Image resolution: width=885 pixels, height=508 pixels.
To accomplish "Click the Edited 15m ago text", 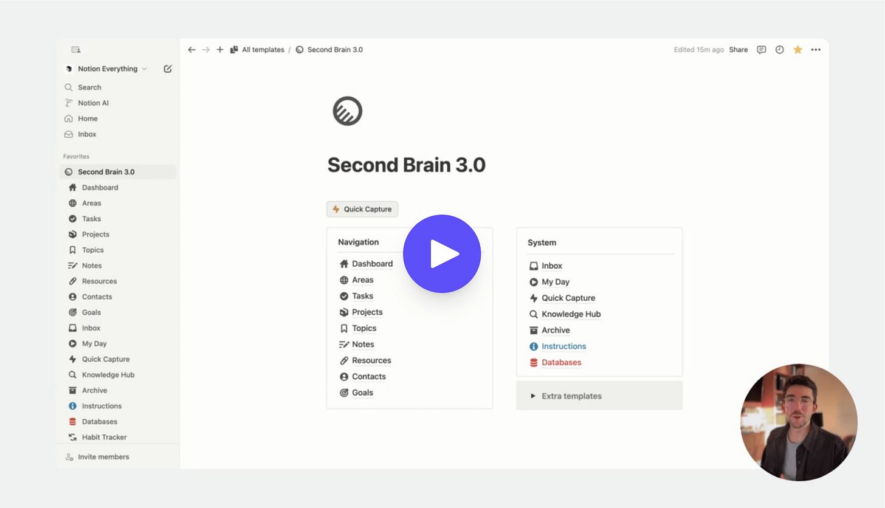I will point(698,50).
